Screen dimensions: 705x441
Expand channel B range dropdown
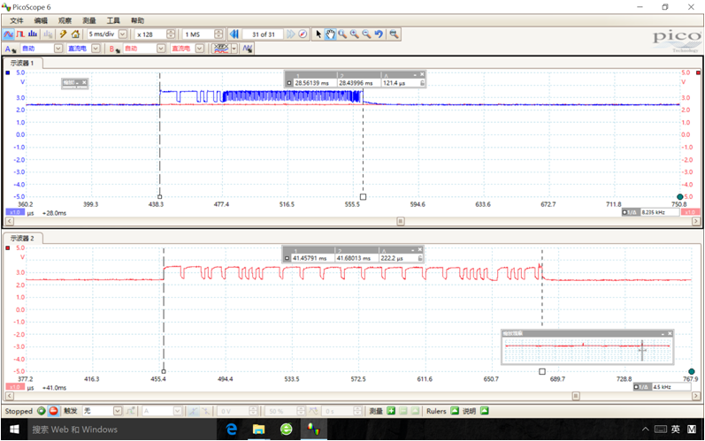coord(161,49)
